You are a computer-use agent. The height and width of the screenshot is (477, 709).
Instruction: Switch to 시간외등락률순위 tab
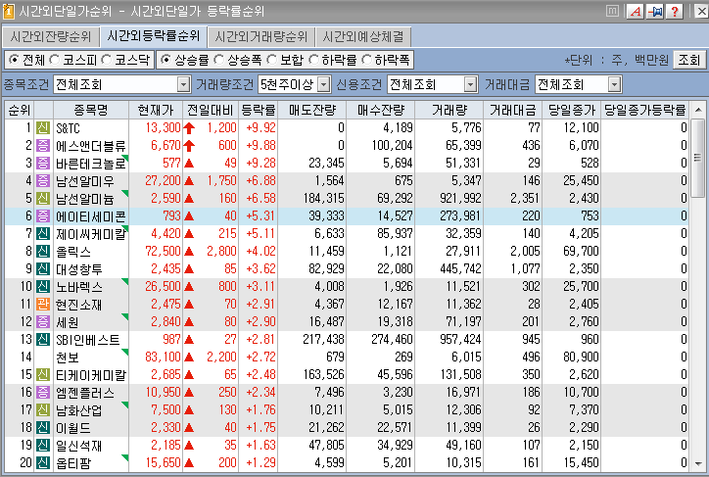coord(154,35)
